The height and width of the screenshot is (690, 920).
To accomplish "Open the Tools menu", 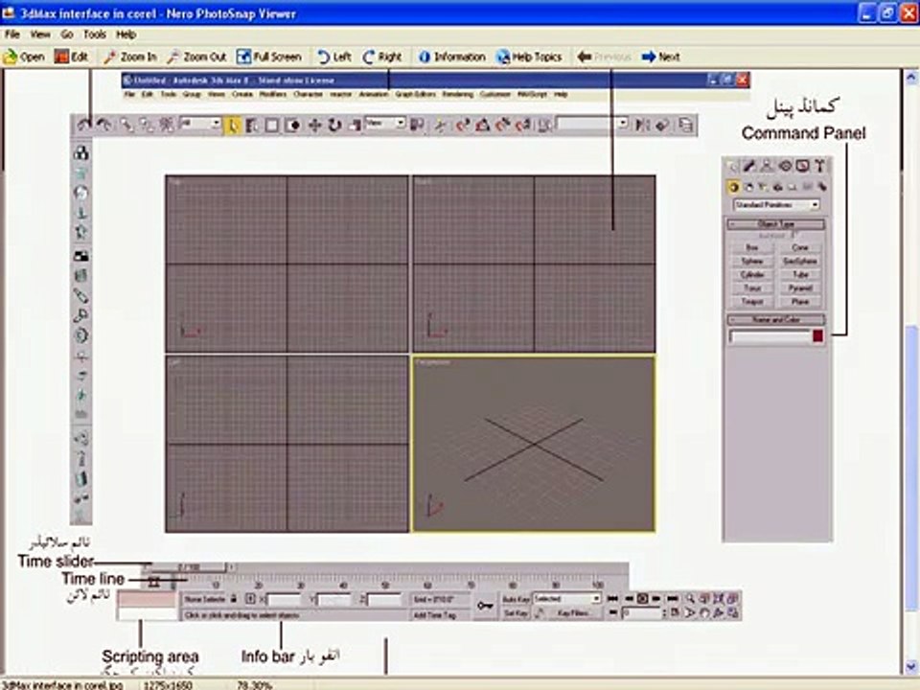I will coord(95,34).
